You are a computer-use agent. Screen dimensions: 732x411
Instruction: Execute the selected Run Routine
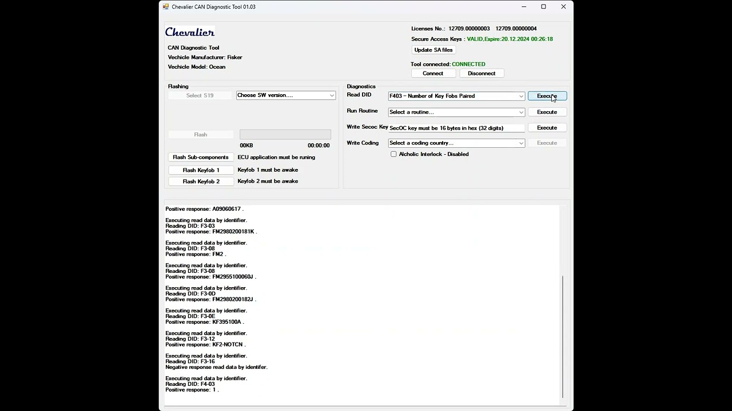(x=547, y=112)
